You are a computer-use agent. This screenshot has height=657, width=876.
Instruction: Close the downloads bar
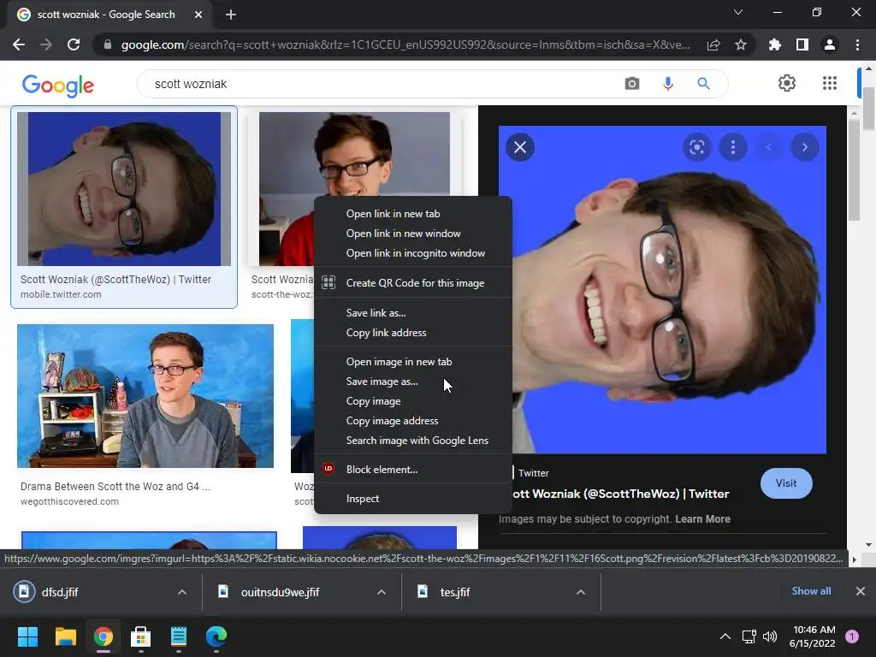coord(861,591)
